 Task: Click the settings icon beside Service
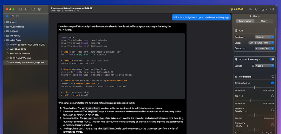[x=253, y=66]
